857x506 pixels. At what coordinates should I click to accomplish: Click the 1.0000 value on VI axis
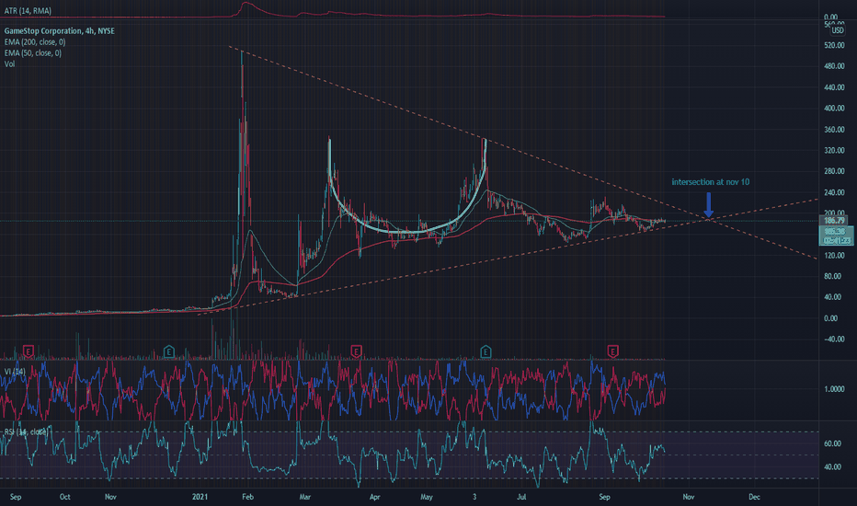click(834, 389)
